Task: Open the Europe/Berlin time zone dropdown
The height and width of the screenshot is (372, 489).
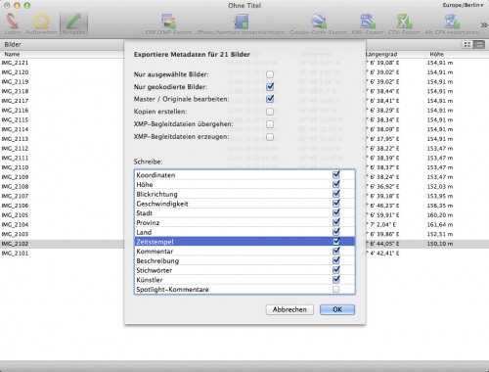Action: (x=463, y=5)
